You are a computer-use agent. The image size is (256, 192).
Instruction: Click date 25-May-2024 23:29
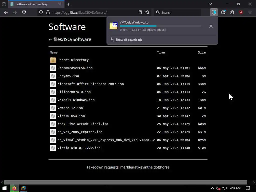point(173,124)
